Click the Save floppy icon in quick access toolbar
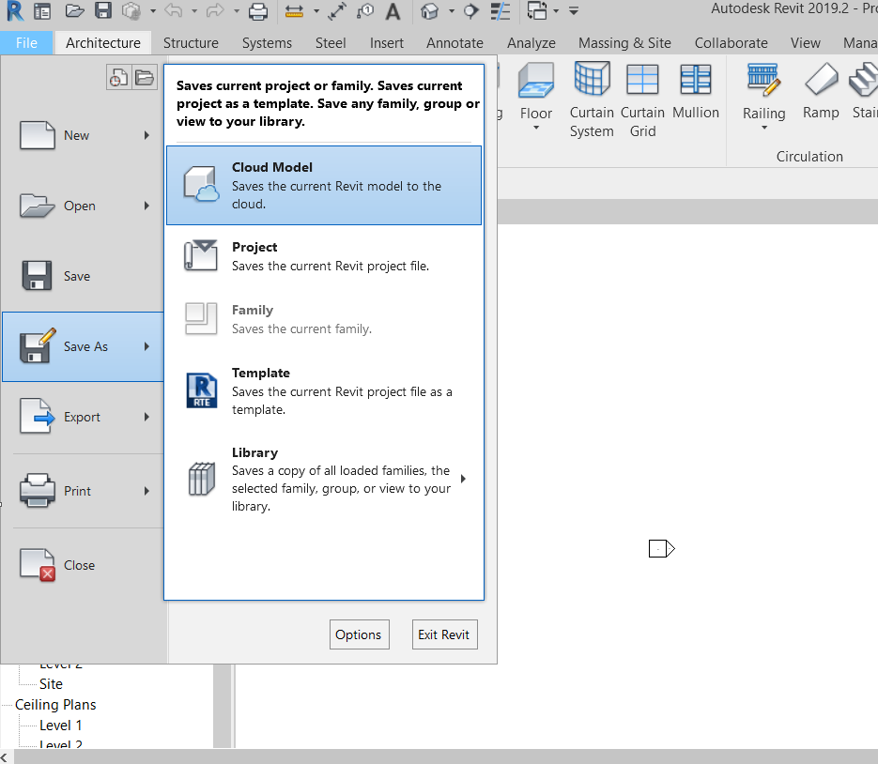 tap(103, 10)
